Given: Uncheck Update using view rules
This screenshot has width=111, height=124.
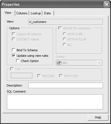Looking at the screenshot, I should click(x=14, y=56).
